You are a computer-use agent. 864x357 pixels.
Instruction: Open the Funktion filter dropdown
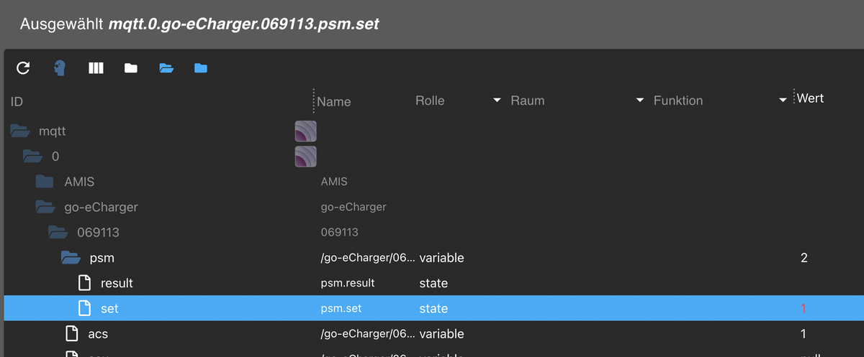783,101
